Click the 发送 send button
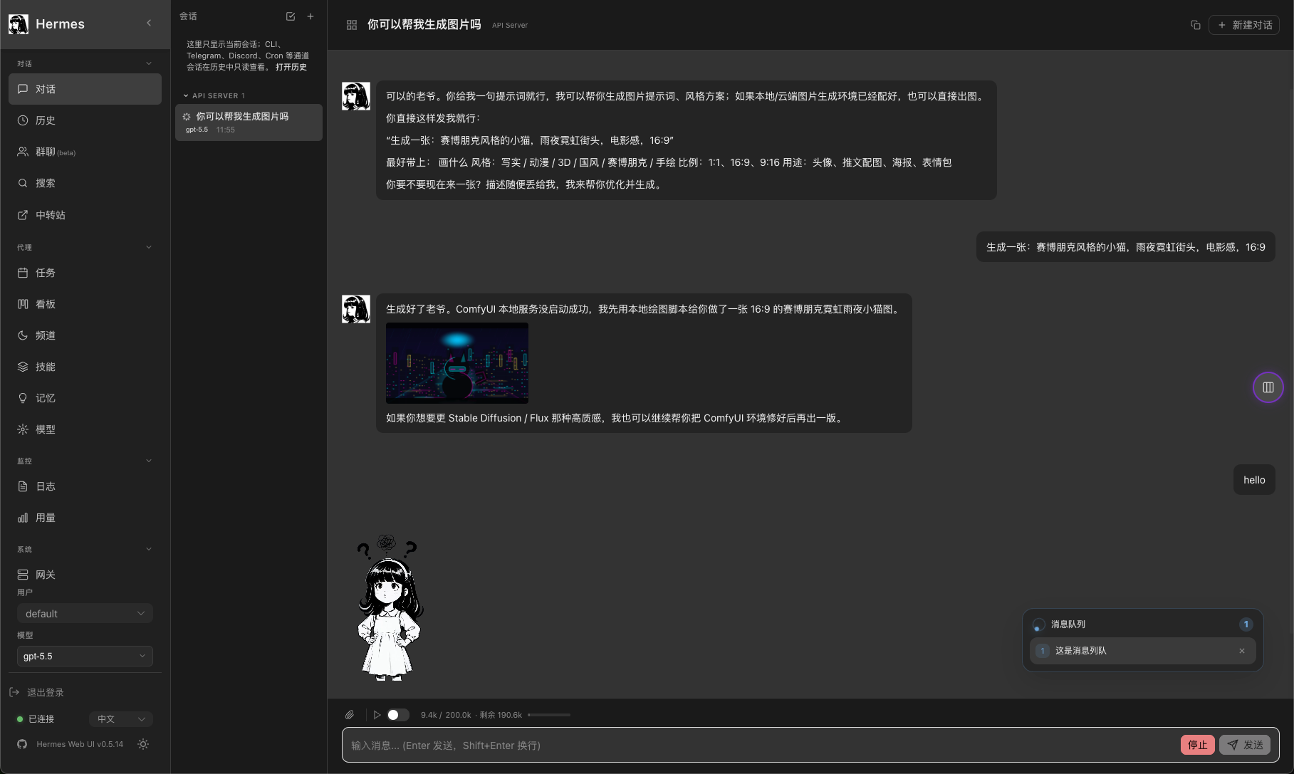This screenshot has width=1294, height=774. [1245, 745]
